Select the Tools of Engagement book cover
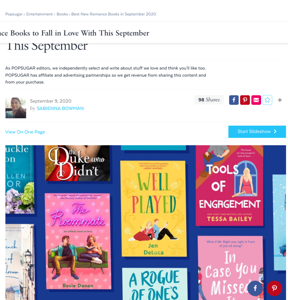Screen dimensions: 288x300 click(x=230, y=185)
